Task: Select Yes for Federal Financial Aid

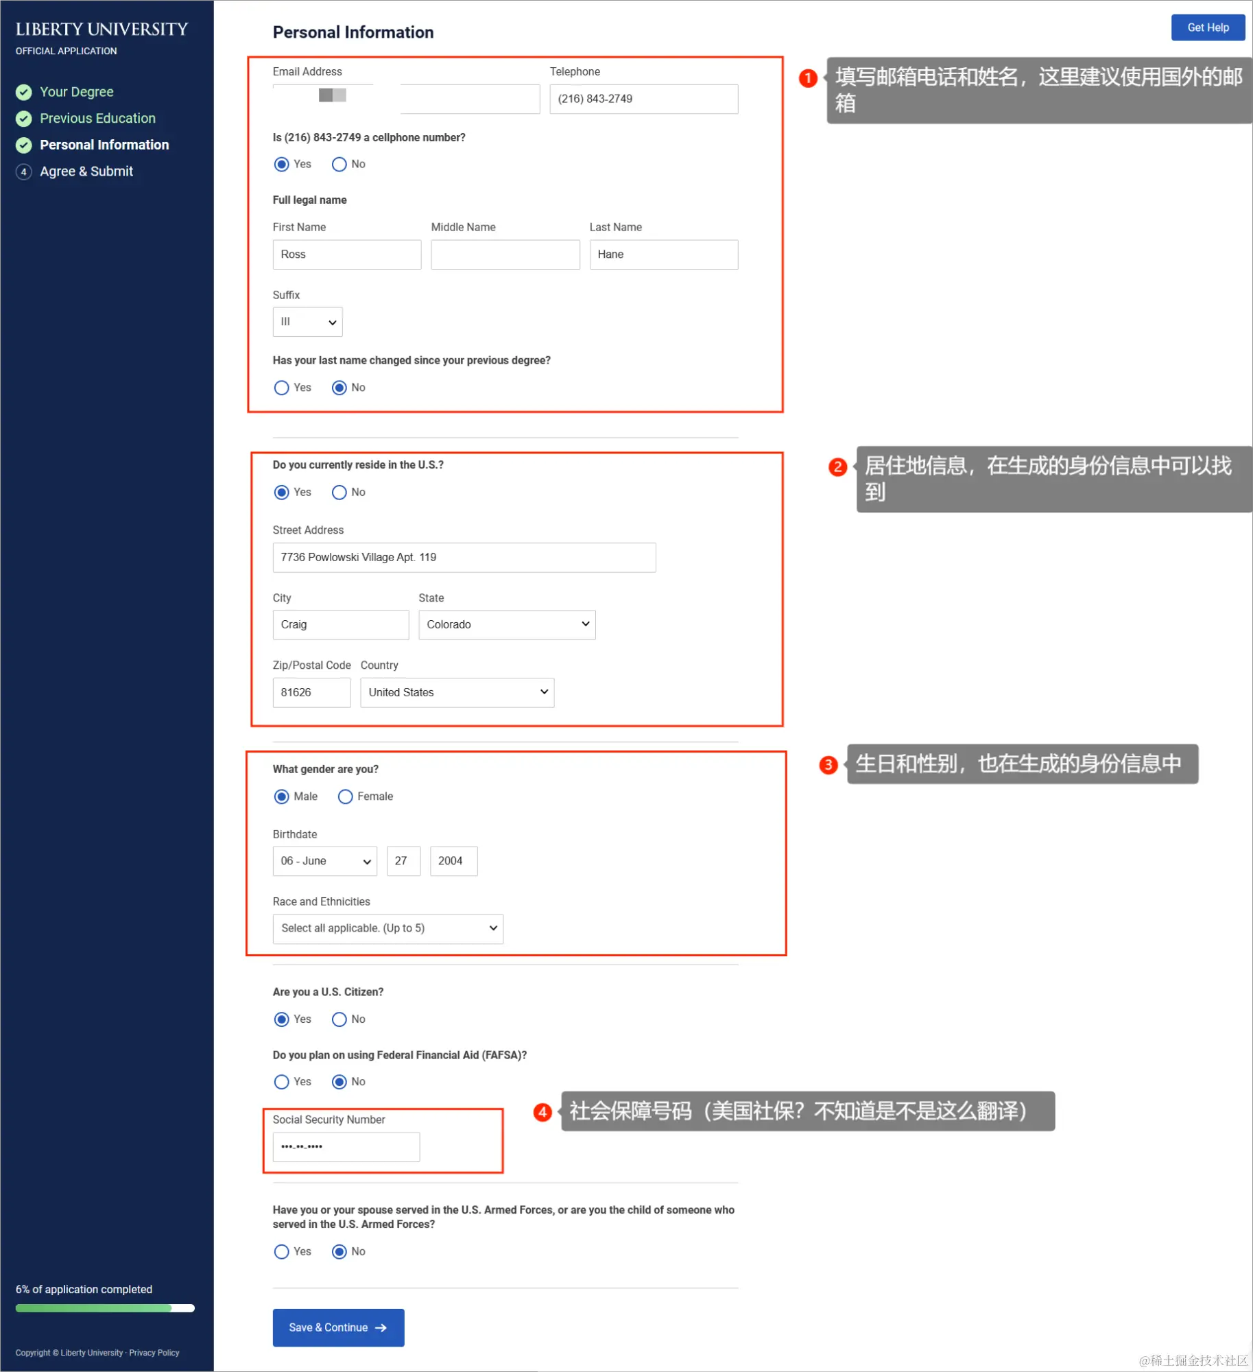Action: (281, 1082)
